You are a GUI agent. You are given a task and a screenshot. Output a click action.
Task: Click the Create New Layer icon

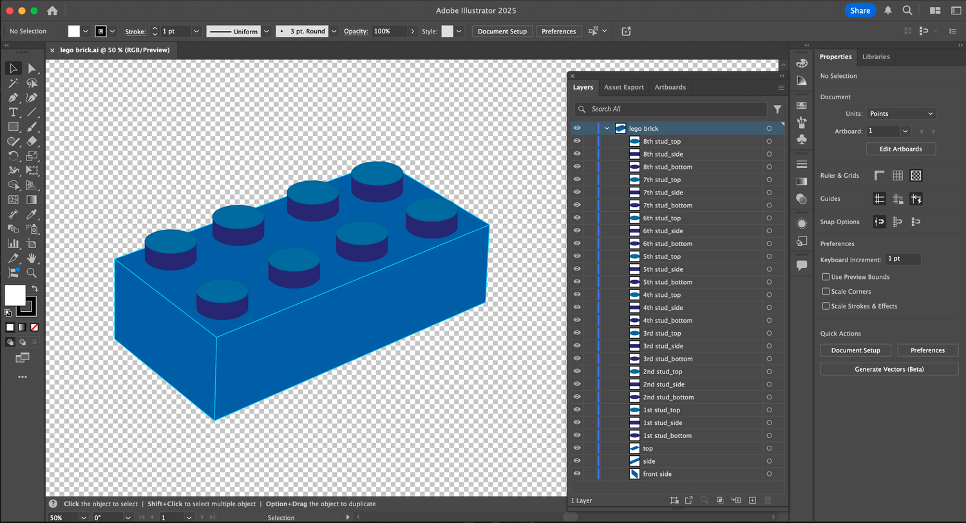pyautogui.click(x=752, y=500)
